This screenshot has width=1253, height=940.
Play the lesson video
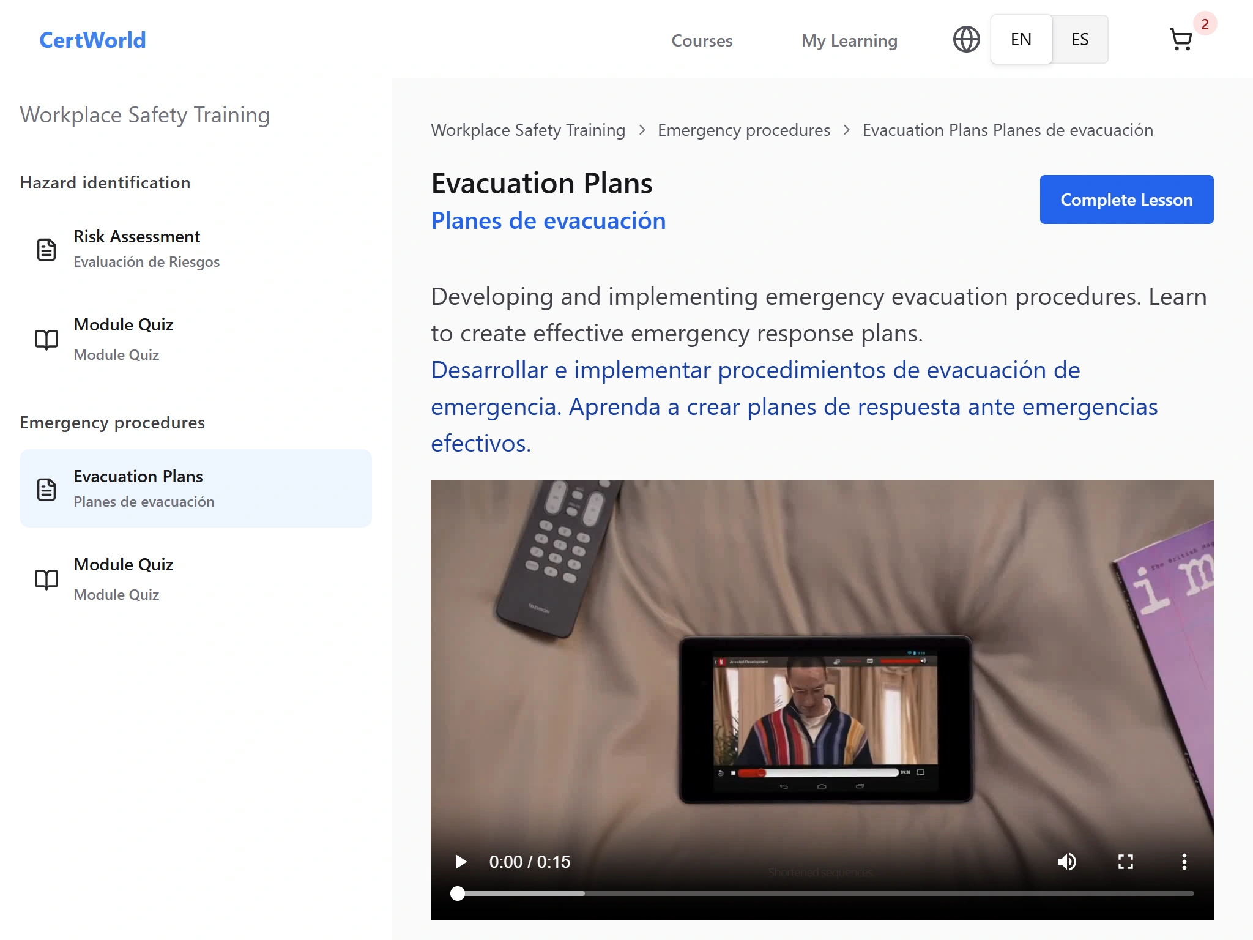pyautogui.click(x=461, y=862)
